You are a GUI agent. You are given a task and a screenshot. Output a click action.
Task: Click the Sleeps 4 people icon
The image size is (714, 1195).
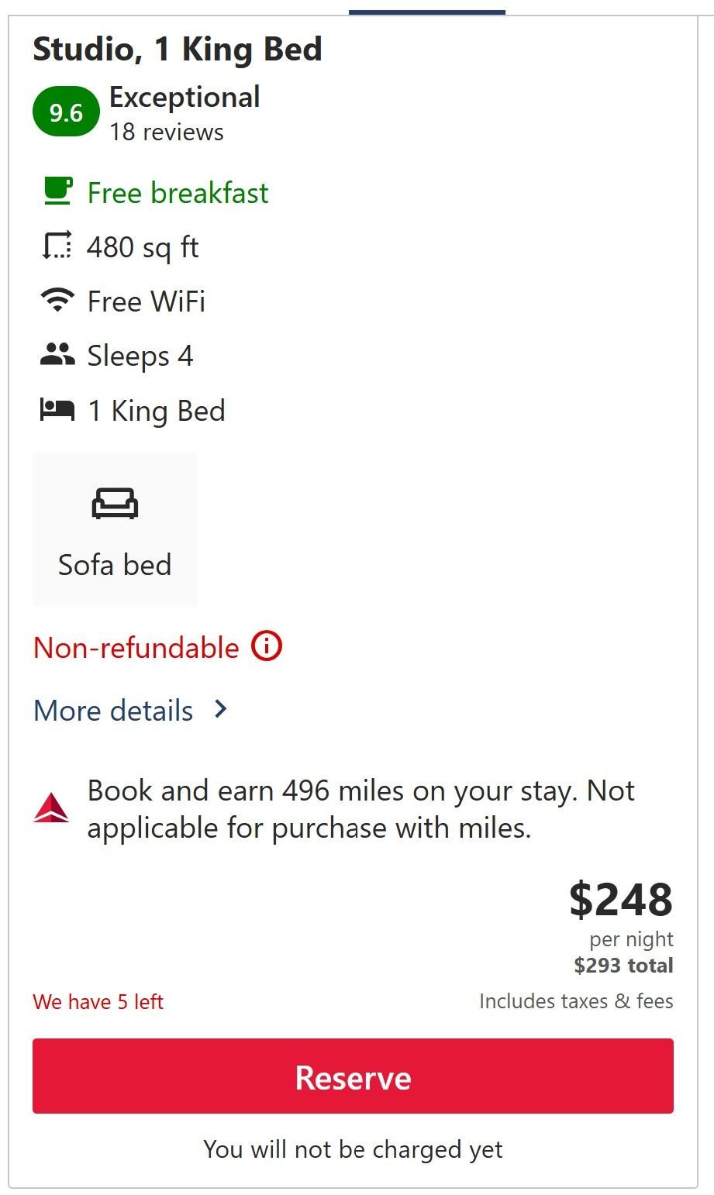click(x=57, y=355)
